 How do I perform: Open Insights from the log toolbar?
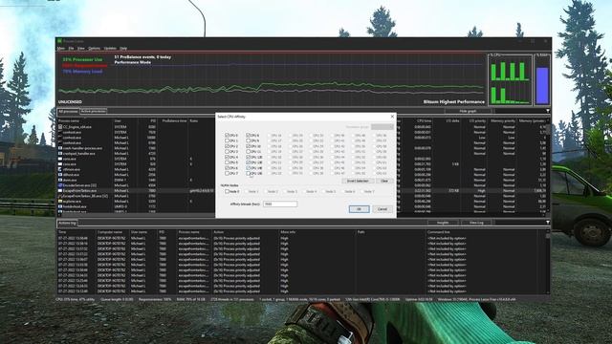(x=443, y=223)
